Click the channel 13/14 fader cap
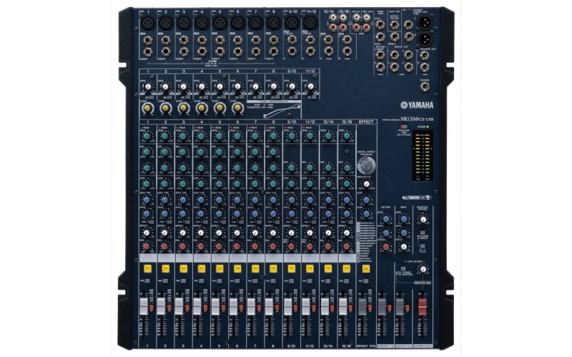Screen dimensions: 572x357 (x=325, y=306)
